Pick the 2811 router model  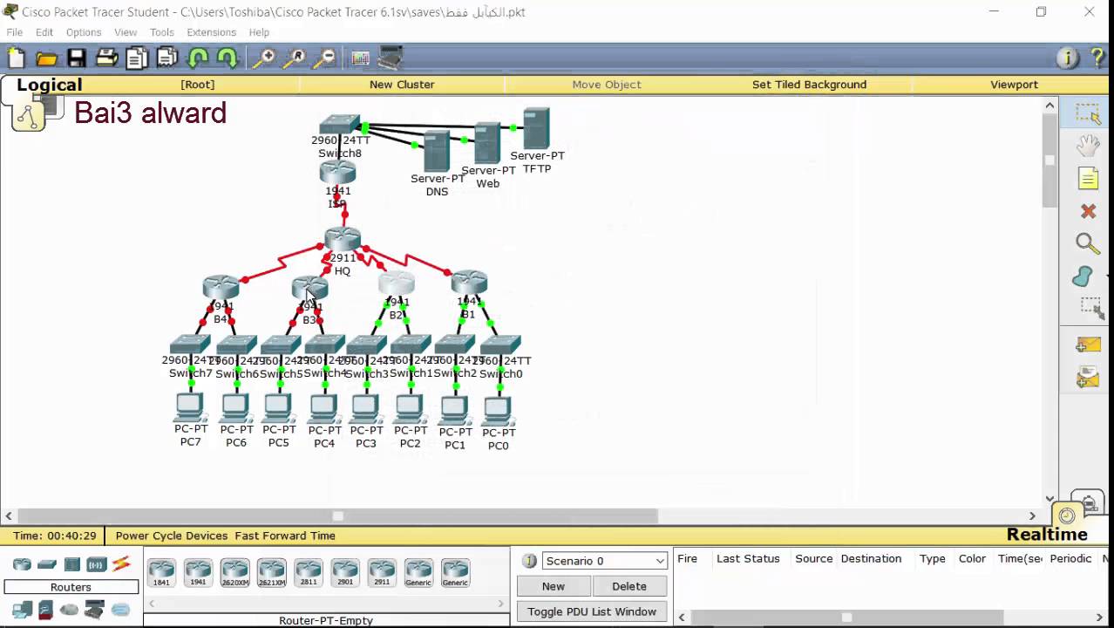(x=309, y=572)
